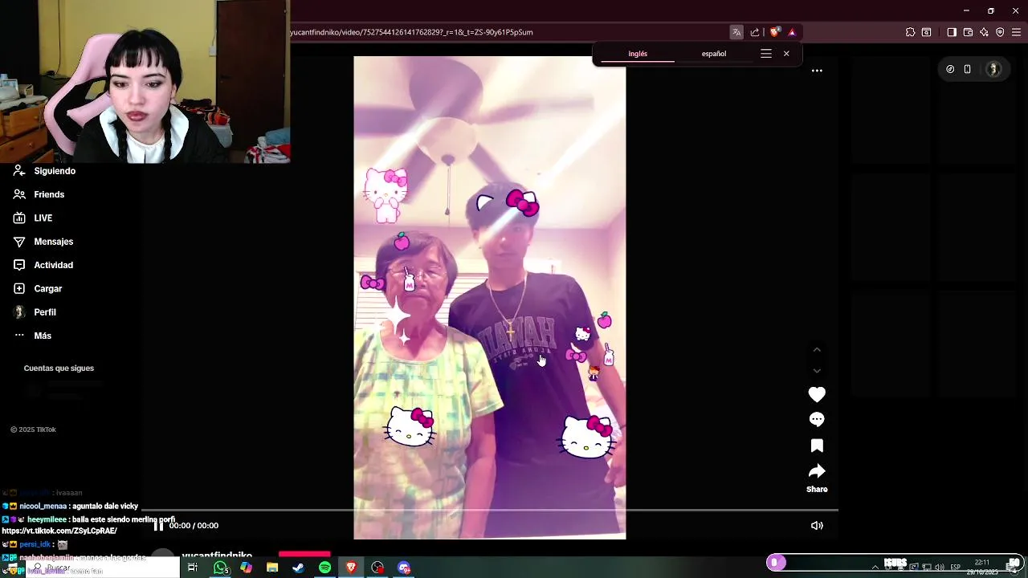Open File Explorer from the taskbar
Image resolution: width=1028 pixels, height=578 pixels.
pyautogui.click(x=272, y=568)
